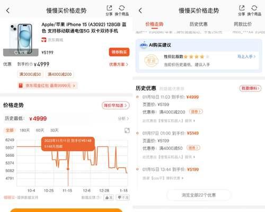
Task: Go back using the left screen's back arrow
Action: click(8, 11)
